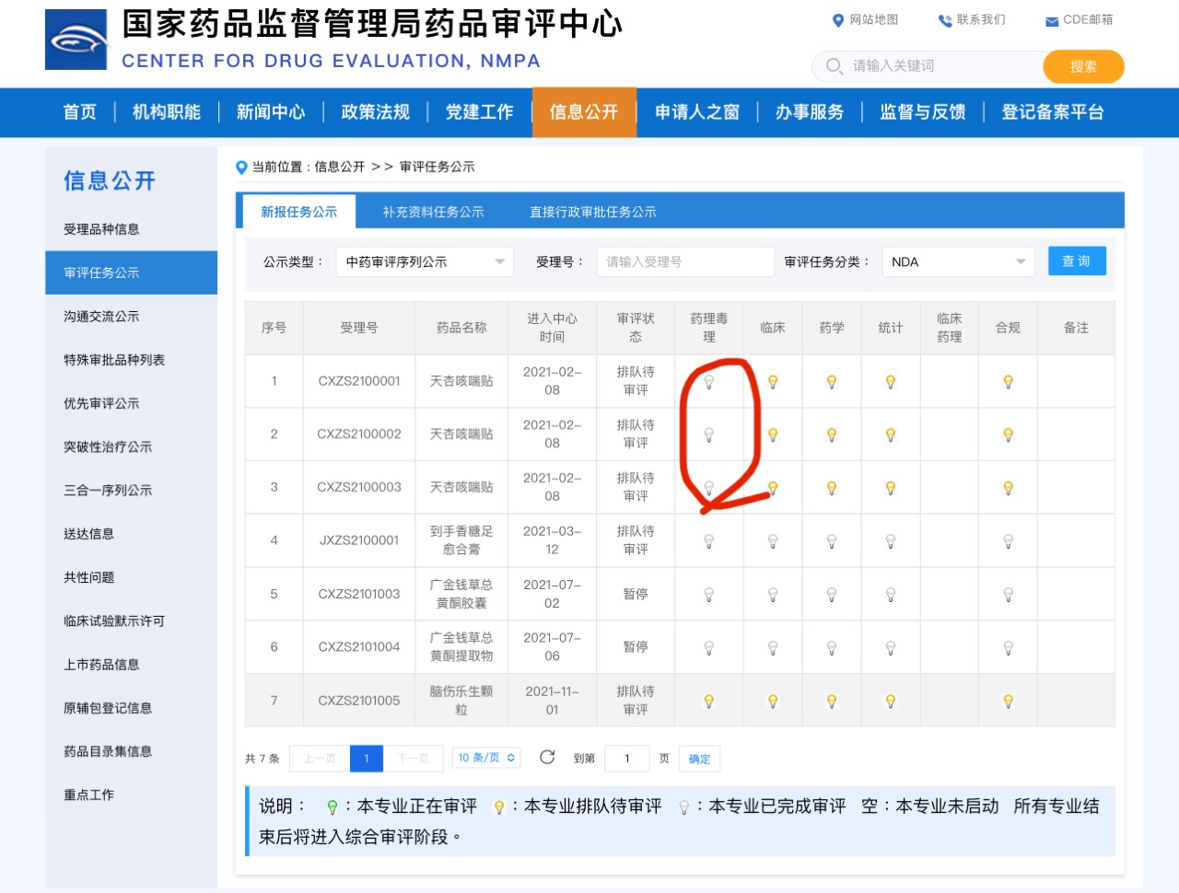The height and width of the screenshot is (893, 1179).
Task: Expand the 审评任务分类 NDA dropdown
Action: point(958,262)
